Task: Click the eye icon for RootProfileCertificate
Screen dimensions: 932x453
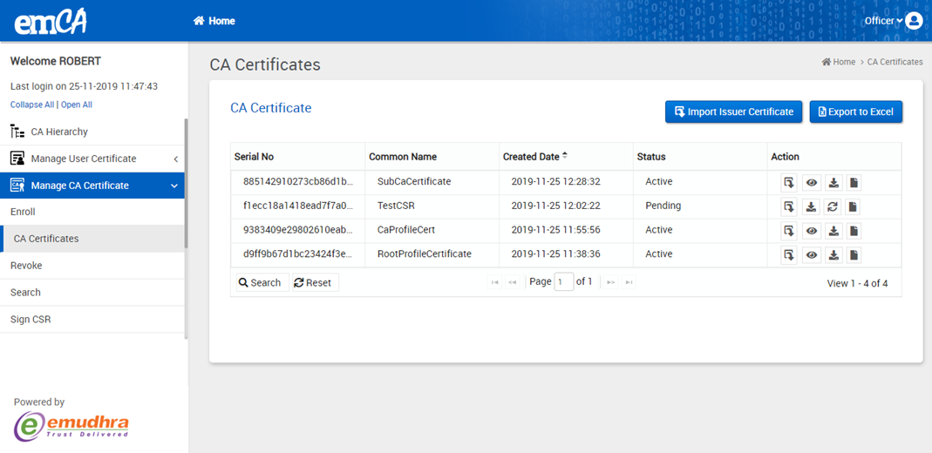Action: point(811,255)
